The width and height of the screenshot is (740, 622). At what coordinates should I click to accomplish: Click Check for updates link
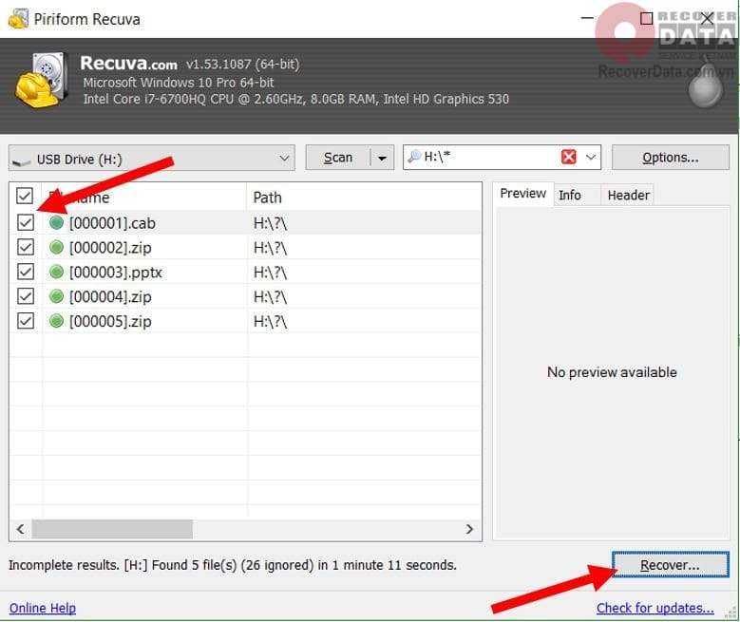coord(655,608)
